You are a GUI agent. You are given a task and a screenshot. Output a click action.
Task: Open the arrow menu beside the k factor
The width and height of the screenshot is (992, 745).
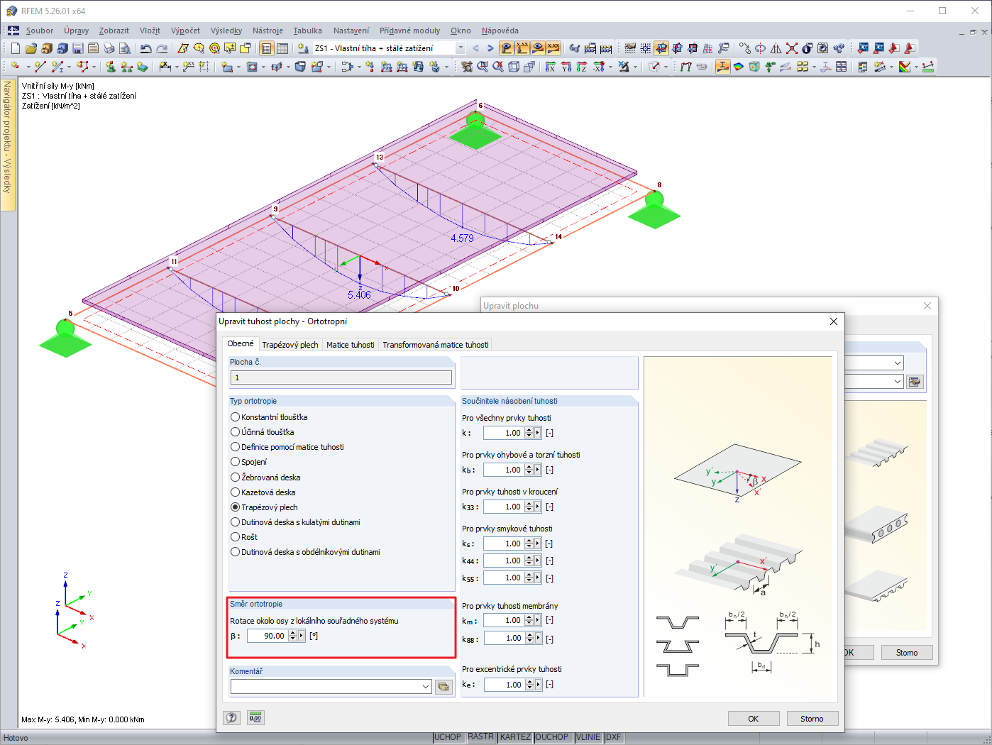click(538, 433)
